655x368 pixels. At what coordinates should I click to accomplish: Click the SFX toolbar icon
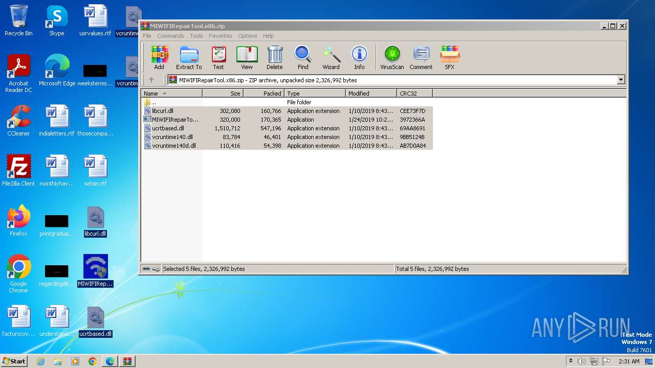pyautogui.click(x=449, y=57)
